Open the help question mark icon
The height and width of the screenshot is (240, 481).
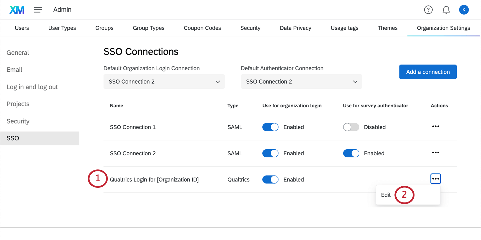coord(428,10)
